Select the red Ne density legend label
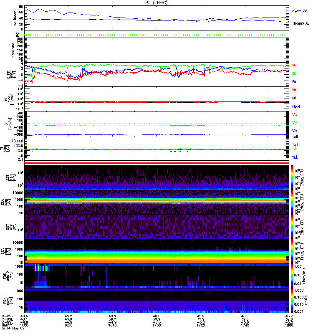Screen dimensions: 313x334 (295, 90)
